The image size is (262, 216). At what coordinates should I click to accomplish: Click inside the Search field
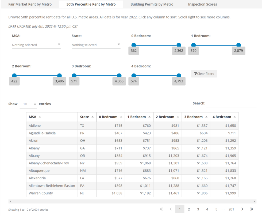click(x=232, y=103)
